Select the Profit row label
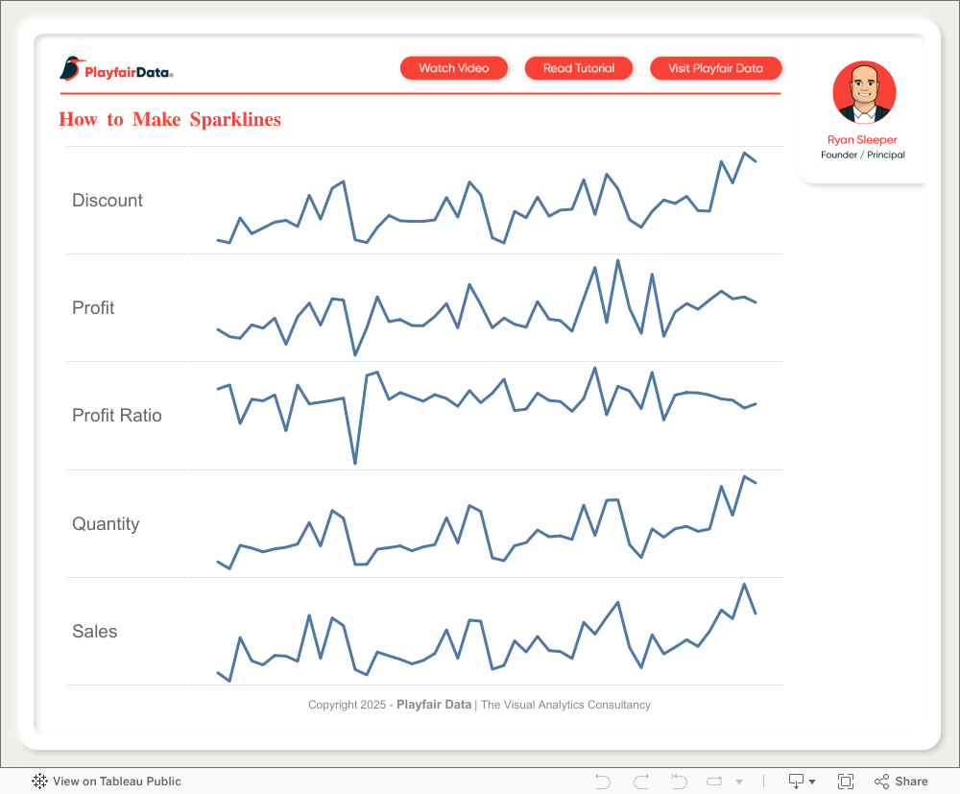Image resolution: width=960 pixels, height=794 pixels. (x=93, y=307)
